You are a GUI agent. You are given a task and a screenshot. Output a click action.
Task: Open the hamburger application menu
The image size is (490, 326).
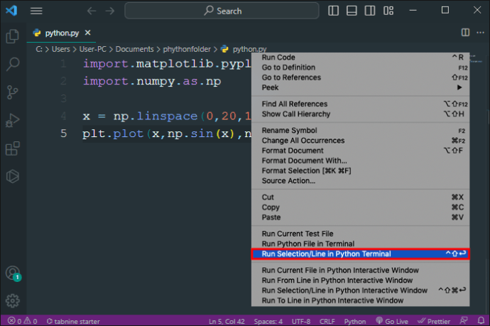pyautogui.click(x=36, y=11)
